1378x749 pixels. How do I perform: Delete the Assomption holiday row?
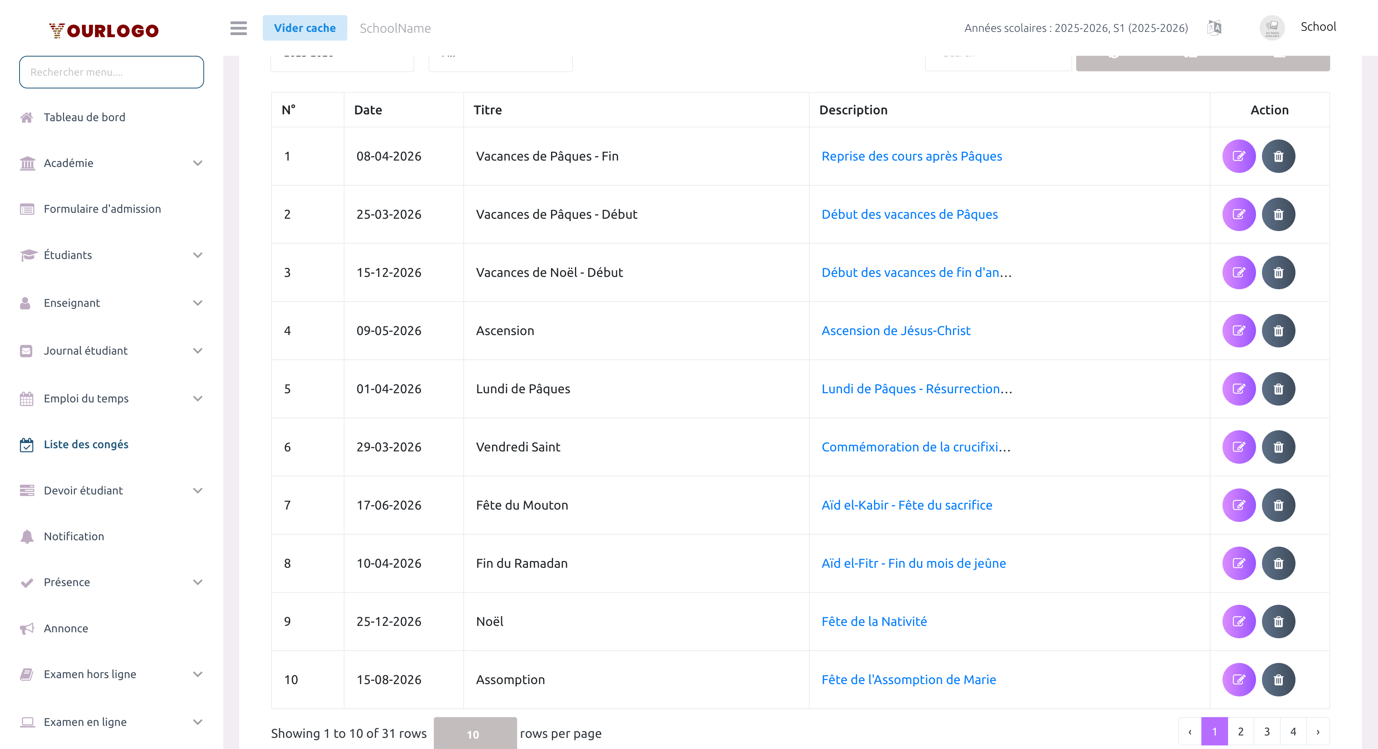[1278, 680]
